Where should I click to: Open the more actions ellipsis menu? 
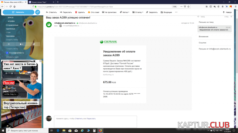point(176,12)
